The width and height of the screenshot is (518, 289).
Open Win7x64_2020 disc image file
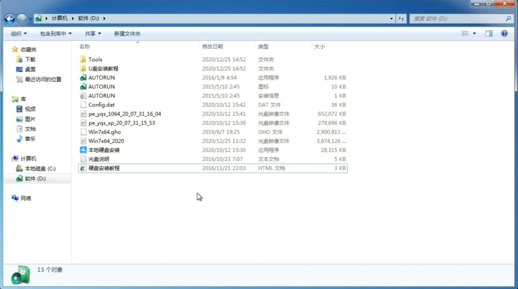pyautogui.click(x=106, y=141)
